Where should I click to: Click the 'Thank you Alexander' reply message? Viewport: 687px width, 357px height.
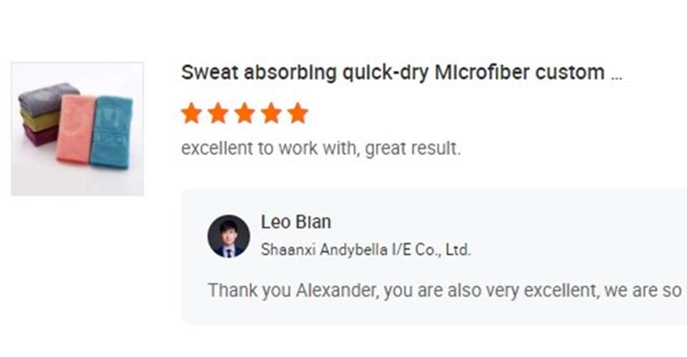point(444,291)
